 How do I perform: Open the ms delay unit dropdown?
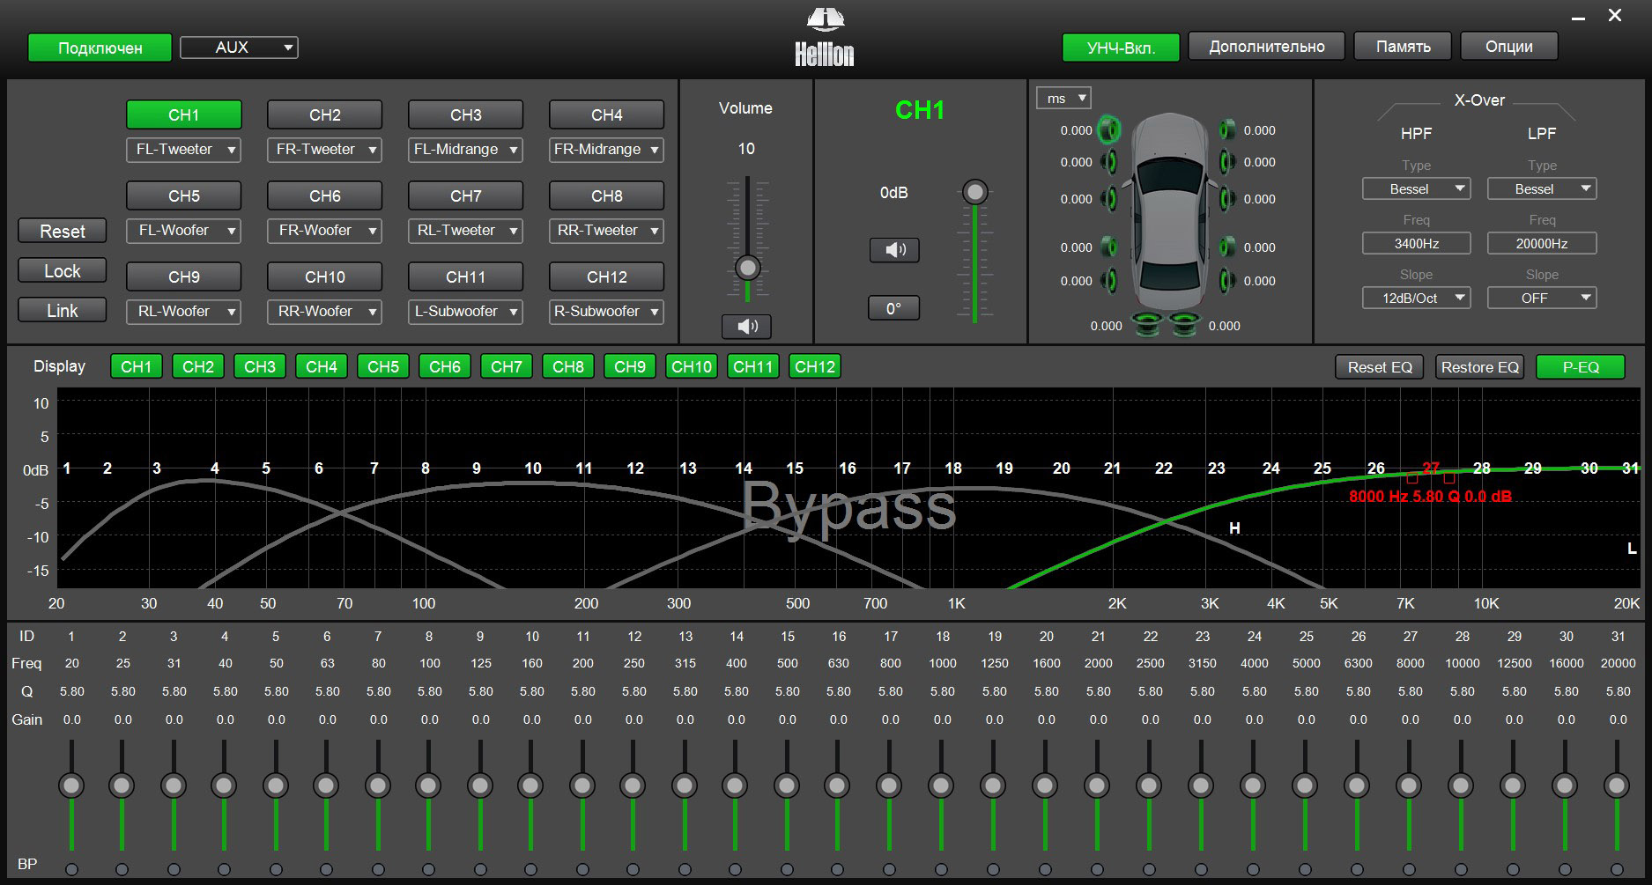1064,99
